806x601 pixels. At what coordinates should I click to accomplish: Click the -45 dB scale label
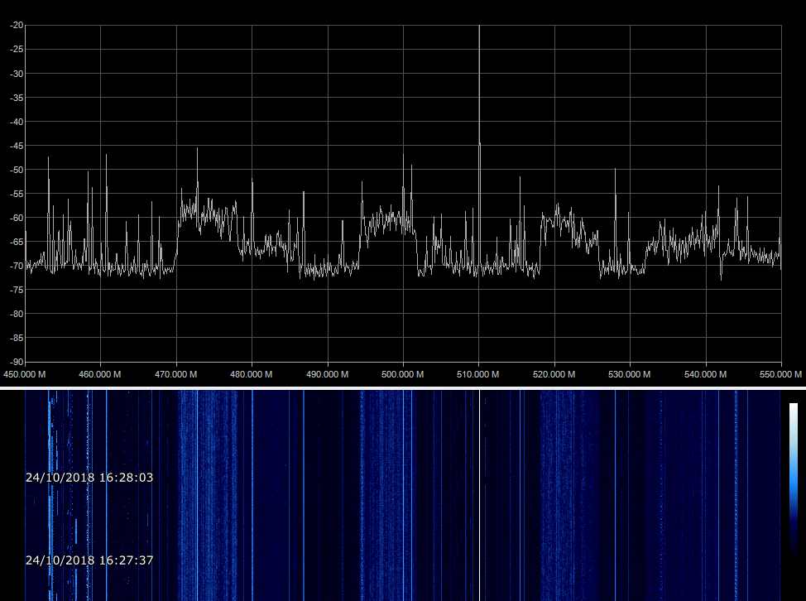[17, 146]
